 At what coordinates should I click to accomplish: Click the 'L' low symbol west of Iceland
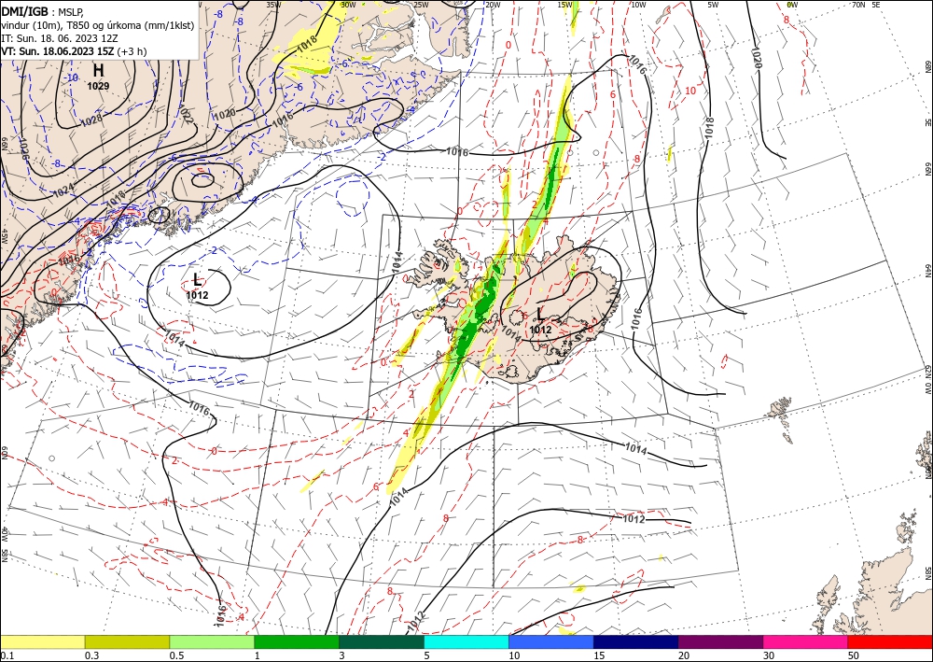point(198,279)
